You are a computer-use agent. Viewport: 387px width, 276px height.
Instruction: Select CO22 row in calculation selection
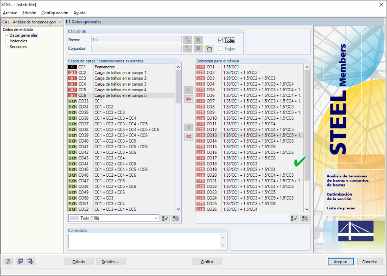coord(250,186)
